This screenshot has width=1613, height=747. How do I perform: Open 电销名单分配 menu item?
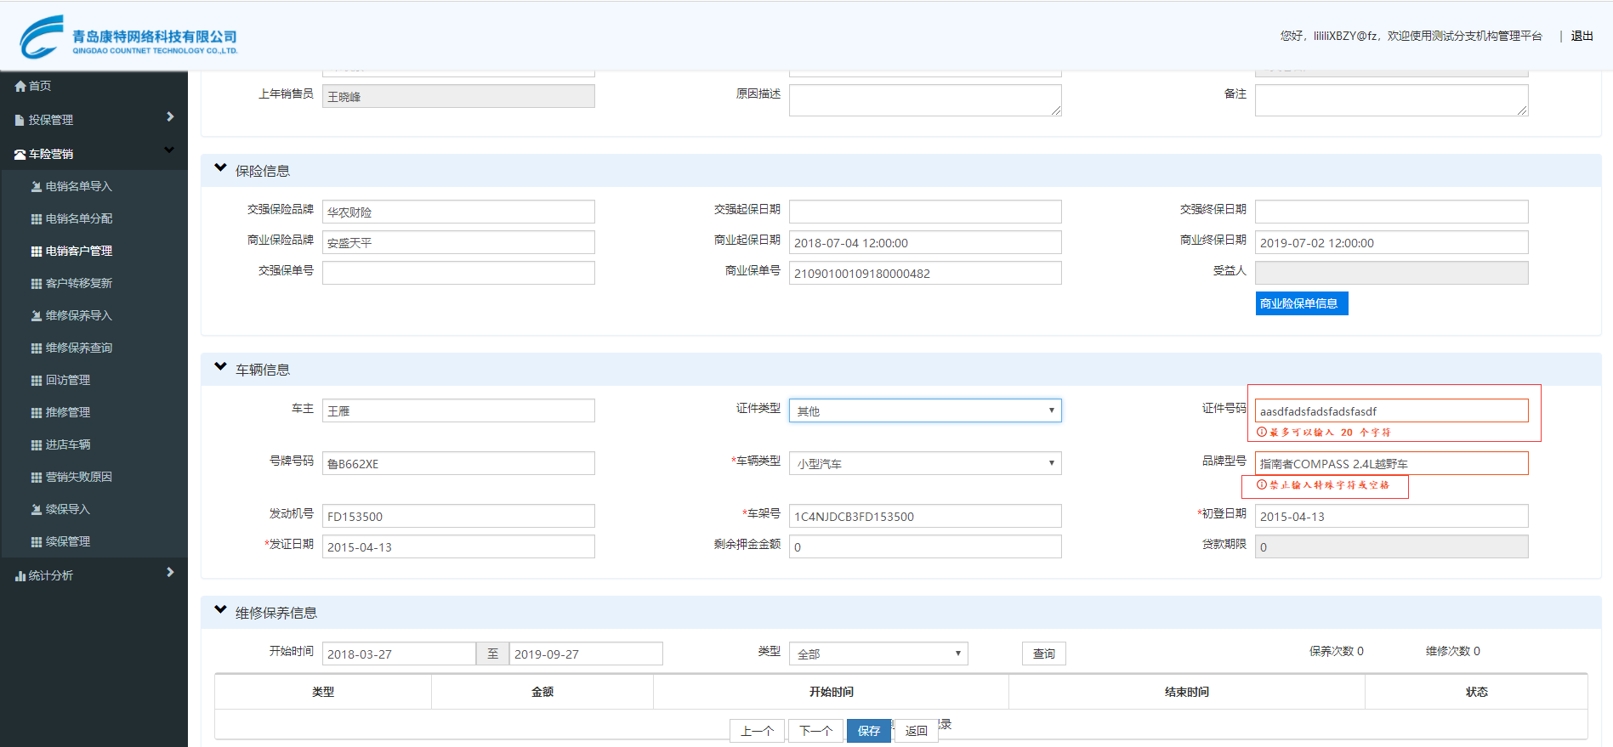[x=79, y=218]
